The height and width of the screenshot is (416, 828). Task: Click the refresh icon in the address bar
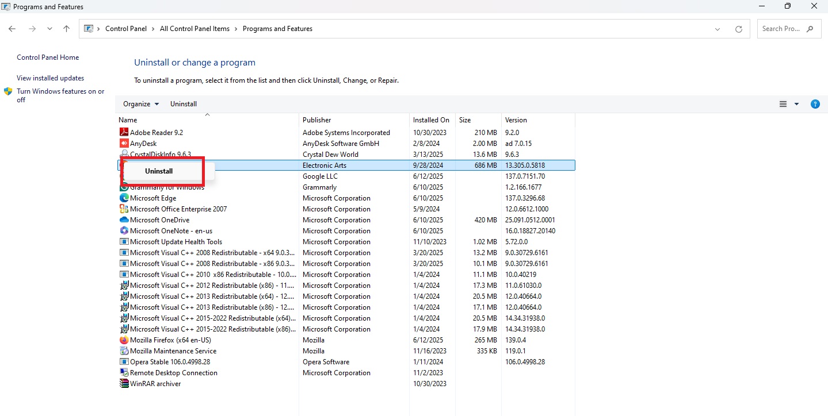click(738, 28)
